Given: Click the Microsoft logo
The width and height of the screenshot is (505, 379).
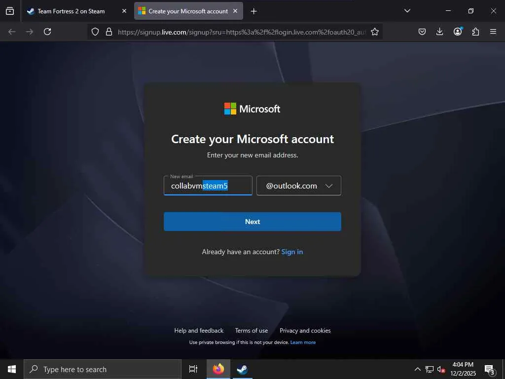Looking at the screenshot, I should point(252,109).
